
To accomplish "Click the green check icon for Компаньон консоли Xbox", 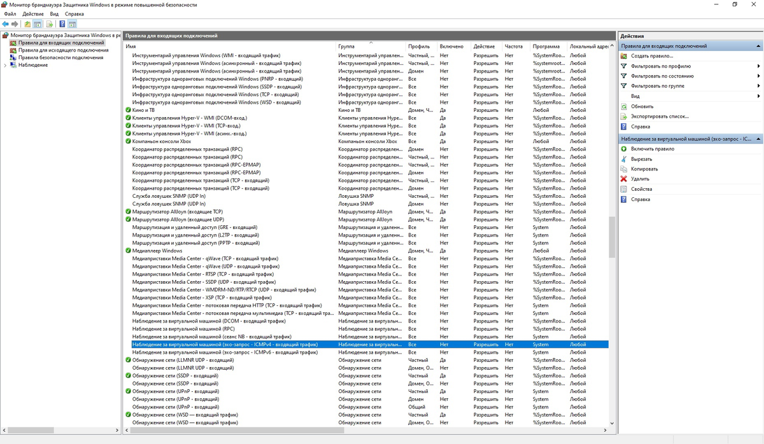I will pos(128,141).
